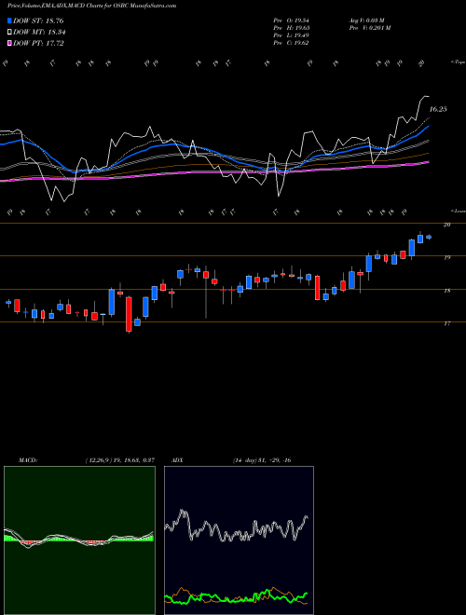Click the 'Pre C: 19.62' value
This screenshot has height=615, width=466.
click(x=293, y=43)
